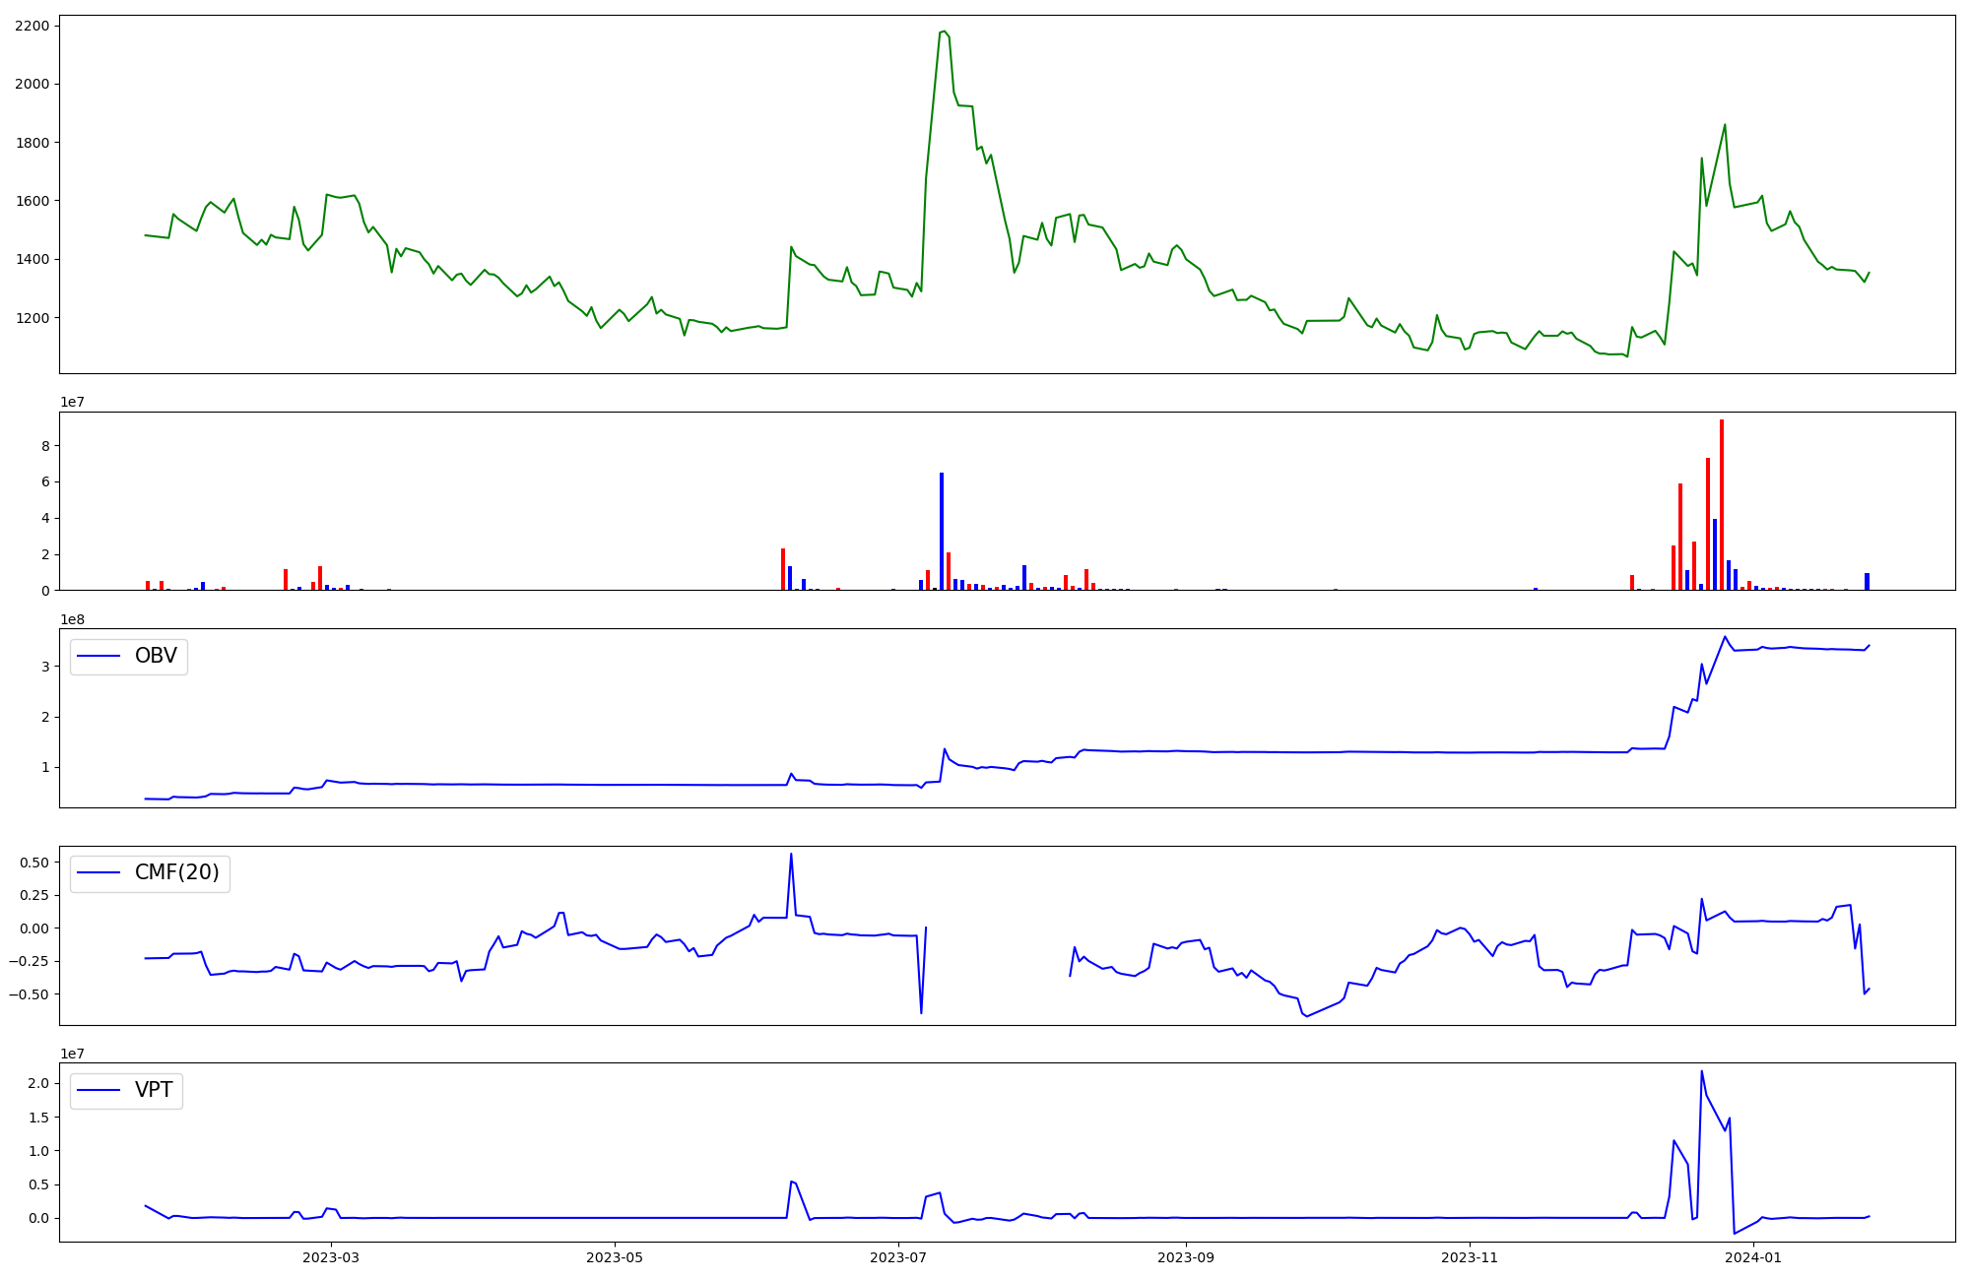
Task: Click the 0.50 tick on CMF axis
Action: (33, 863)
